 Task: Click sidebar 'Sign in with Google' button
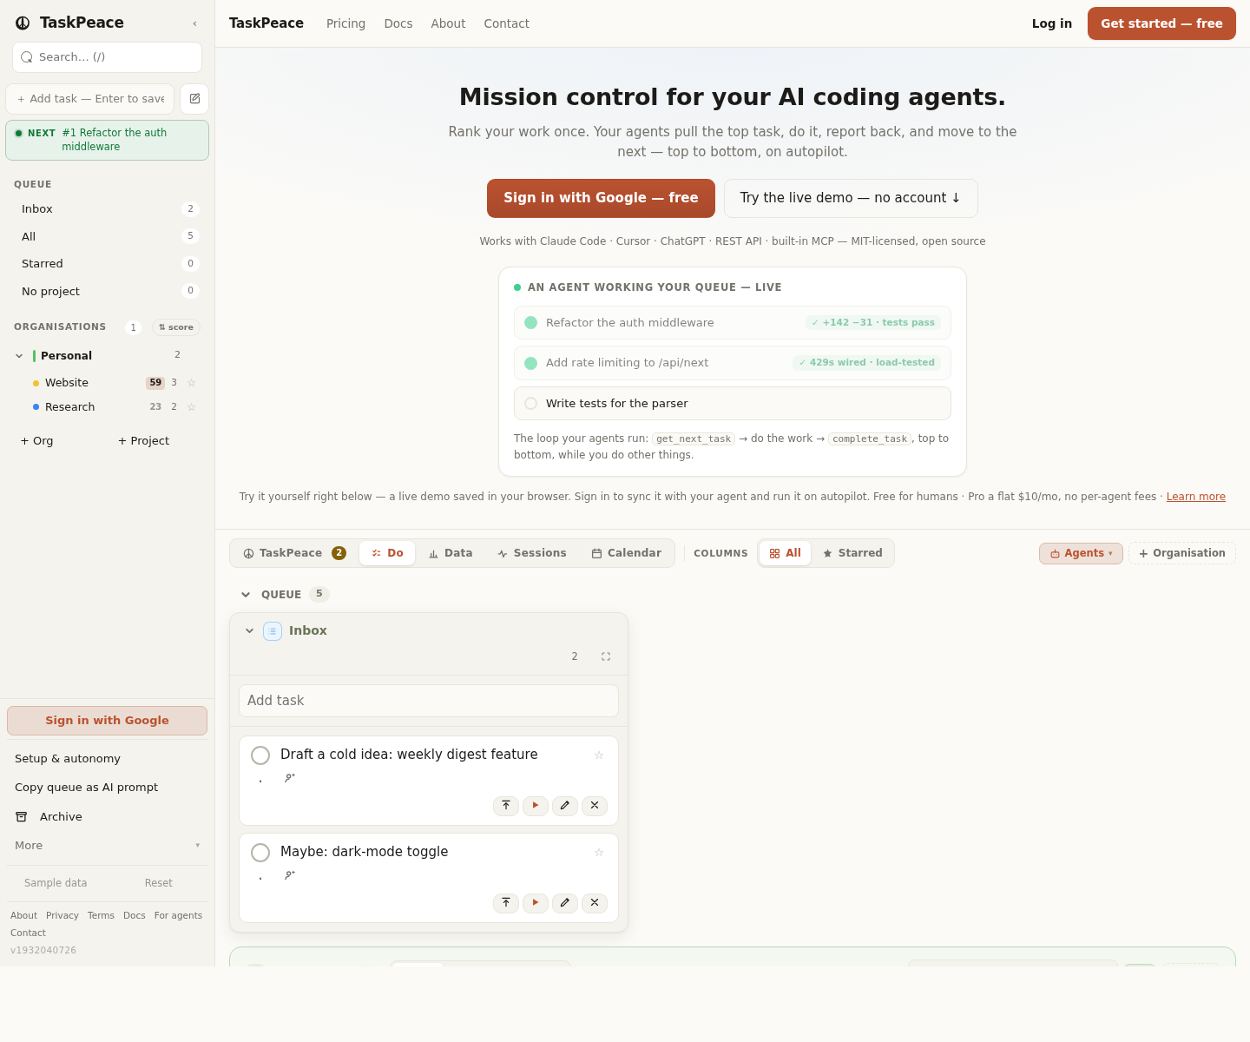click(108, 721)
